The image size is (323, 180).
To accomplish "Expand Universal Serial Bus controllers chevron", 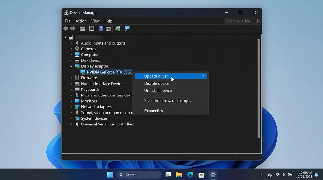I will click(71, 124).
